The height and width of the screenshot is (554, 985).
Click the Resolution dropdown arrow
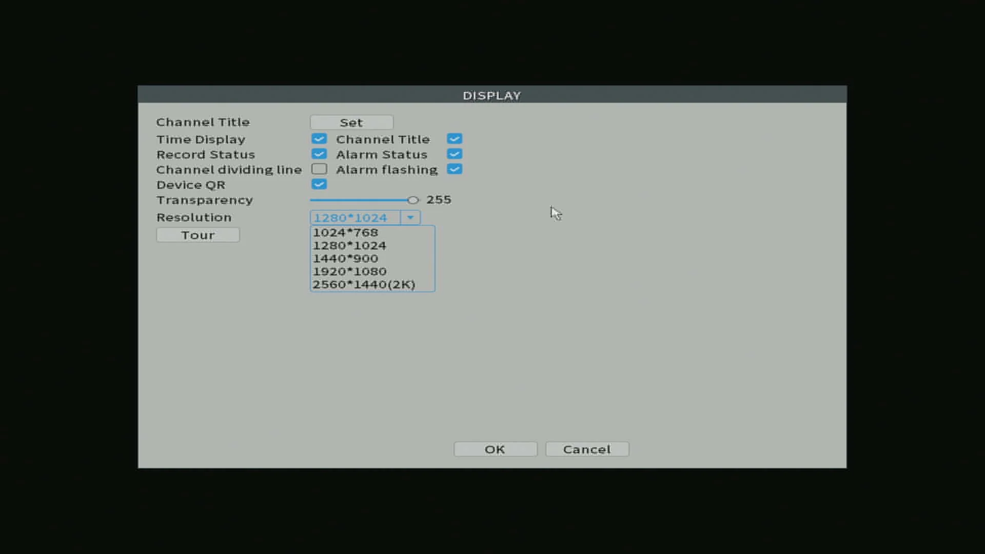click(x=410, y=217)
